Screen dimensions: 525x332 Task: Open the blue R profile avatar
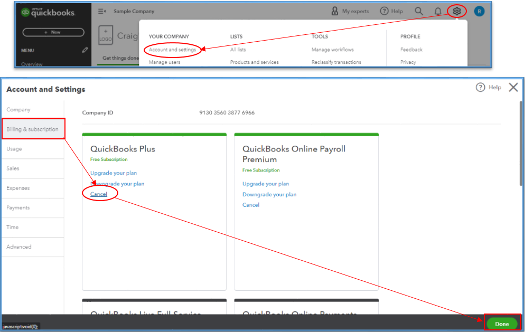[479, 12]
